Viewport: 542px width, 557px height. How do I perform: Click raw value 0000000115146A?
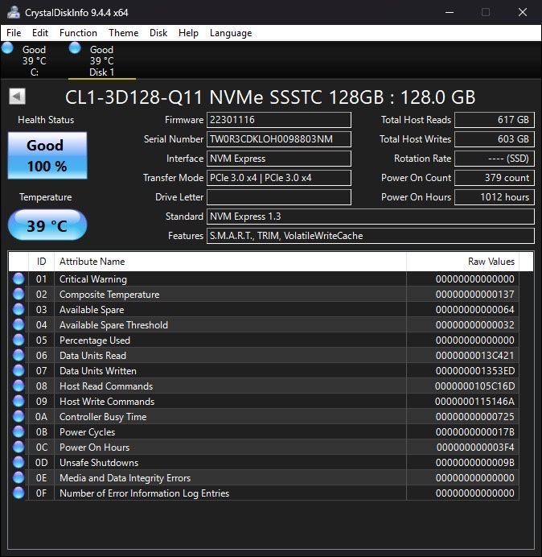(475, 402)
